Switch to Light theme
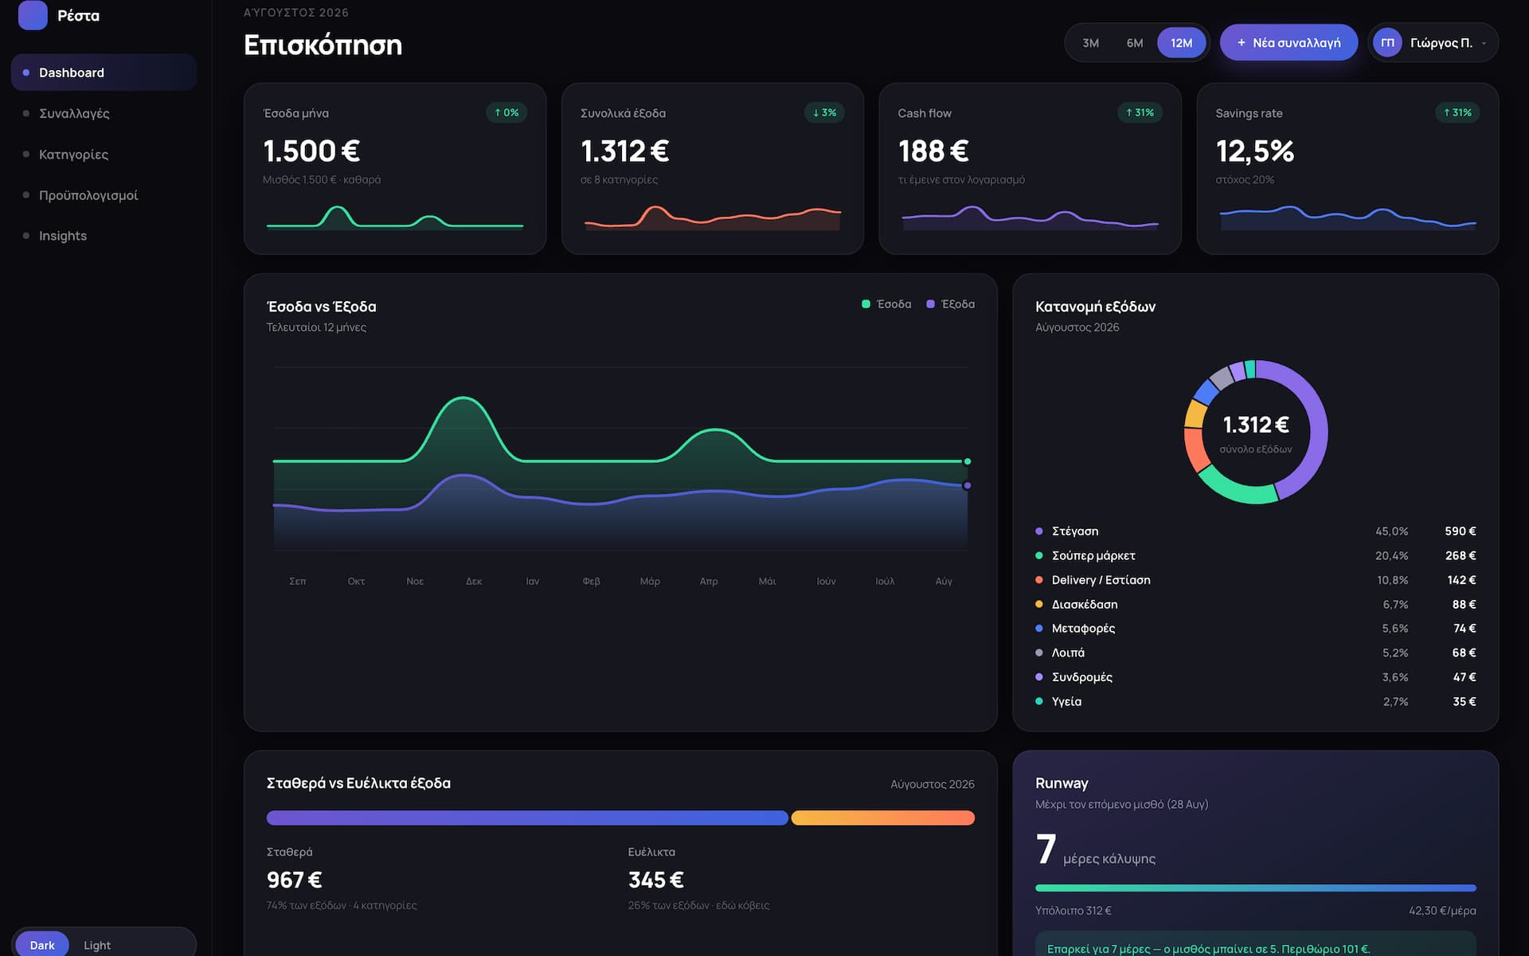Screen dimensions: 1529x956 point(97,945)
